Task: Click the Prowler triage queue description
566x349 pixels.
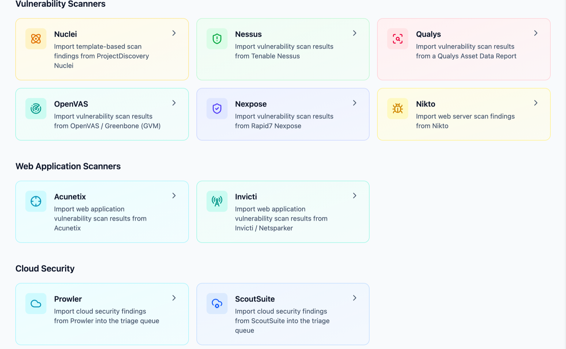Action: tap(106, 316)
